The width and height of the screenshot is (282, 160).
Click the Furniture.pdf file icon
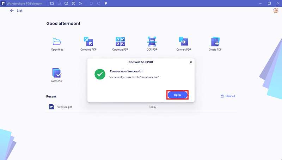pos(51,107)
